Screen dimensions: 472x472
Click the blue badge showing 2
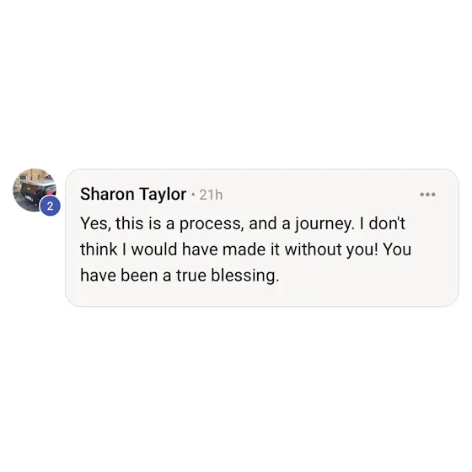(x=50, y=206)
